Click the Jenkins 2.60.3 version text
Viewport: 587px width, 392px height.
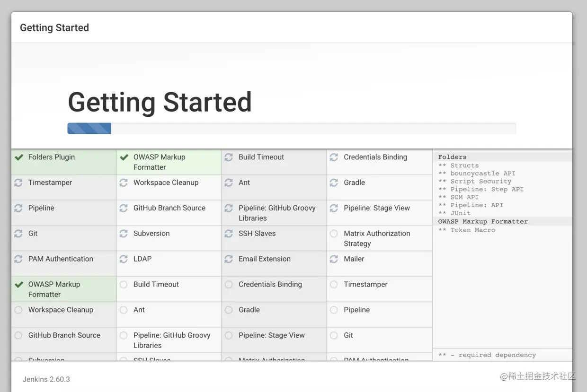point(46,379)
